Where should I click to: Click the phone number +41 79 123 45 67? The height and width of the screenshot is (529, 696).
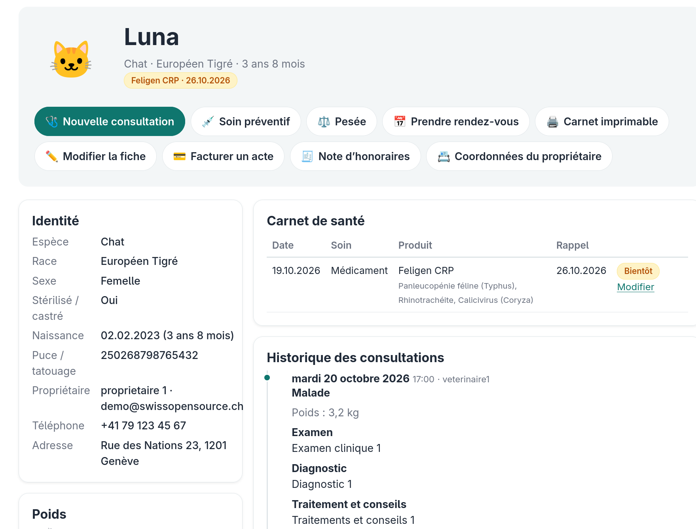(143, 426)
